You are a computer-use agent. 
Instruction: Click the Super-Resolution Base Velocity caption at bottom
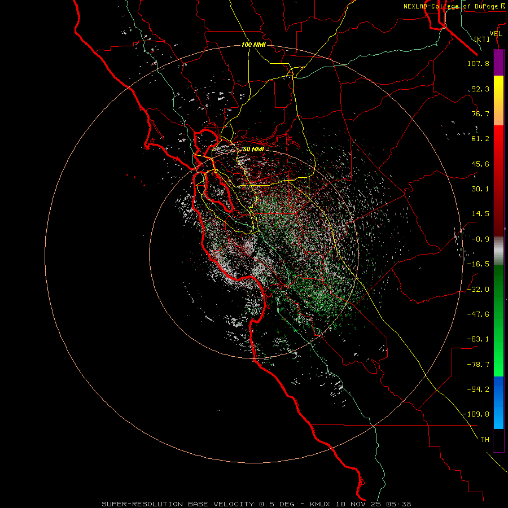click(256, 504)
